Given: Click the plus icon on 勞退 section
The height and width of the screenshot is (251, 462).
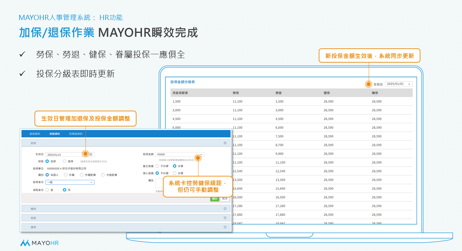Looking at the screenshot, I should [x=225, y=218].
